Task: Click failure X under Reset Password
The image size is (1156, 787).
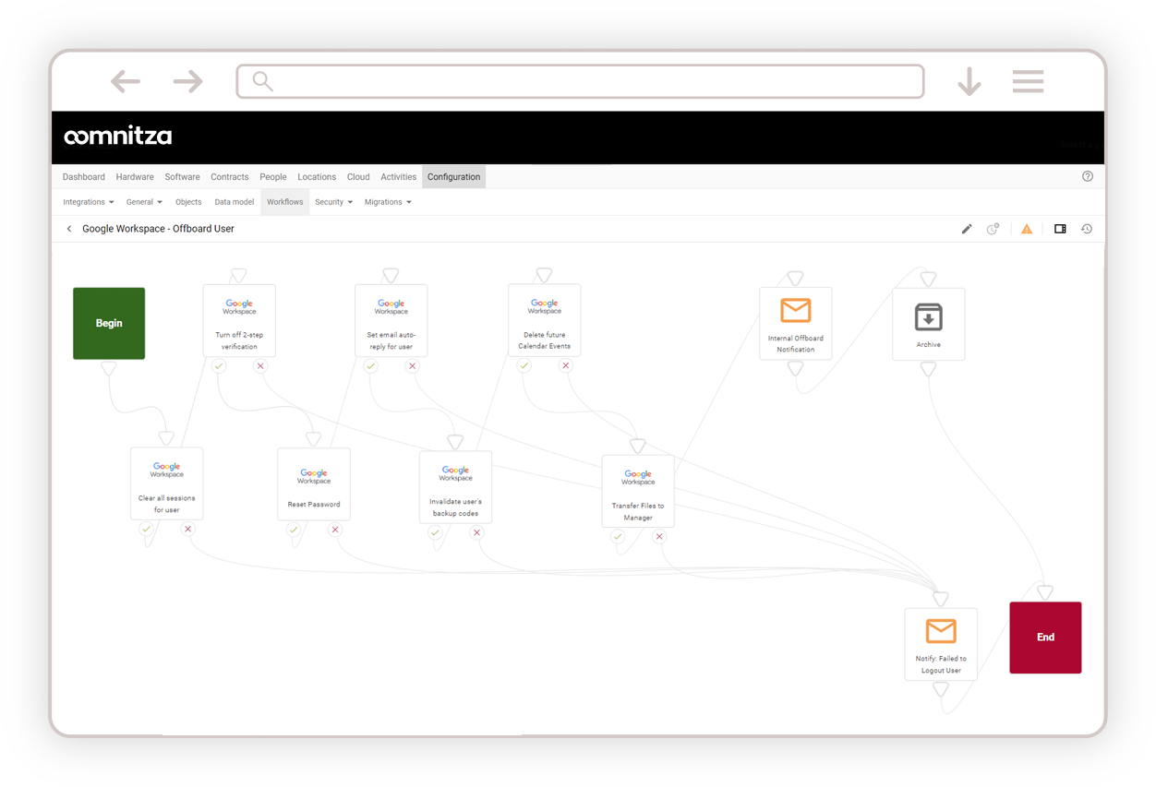Action: point(335,531)
